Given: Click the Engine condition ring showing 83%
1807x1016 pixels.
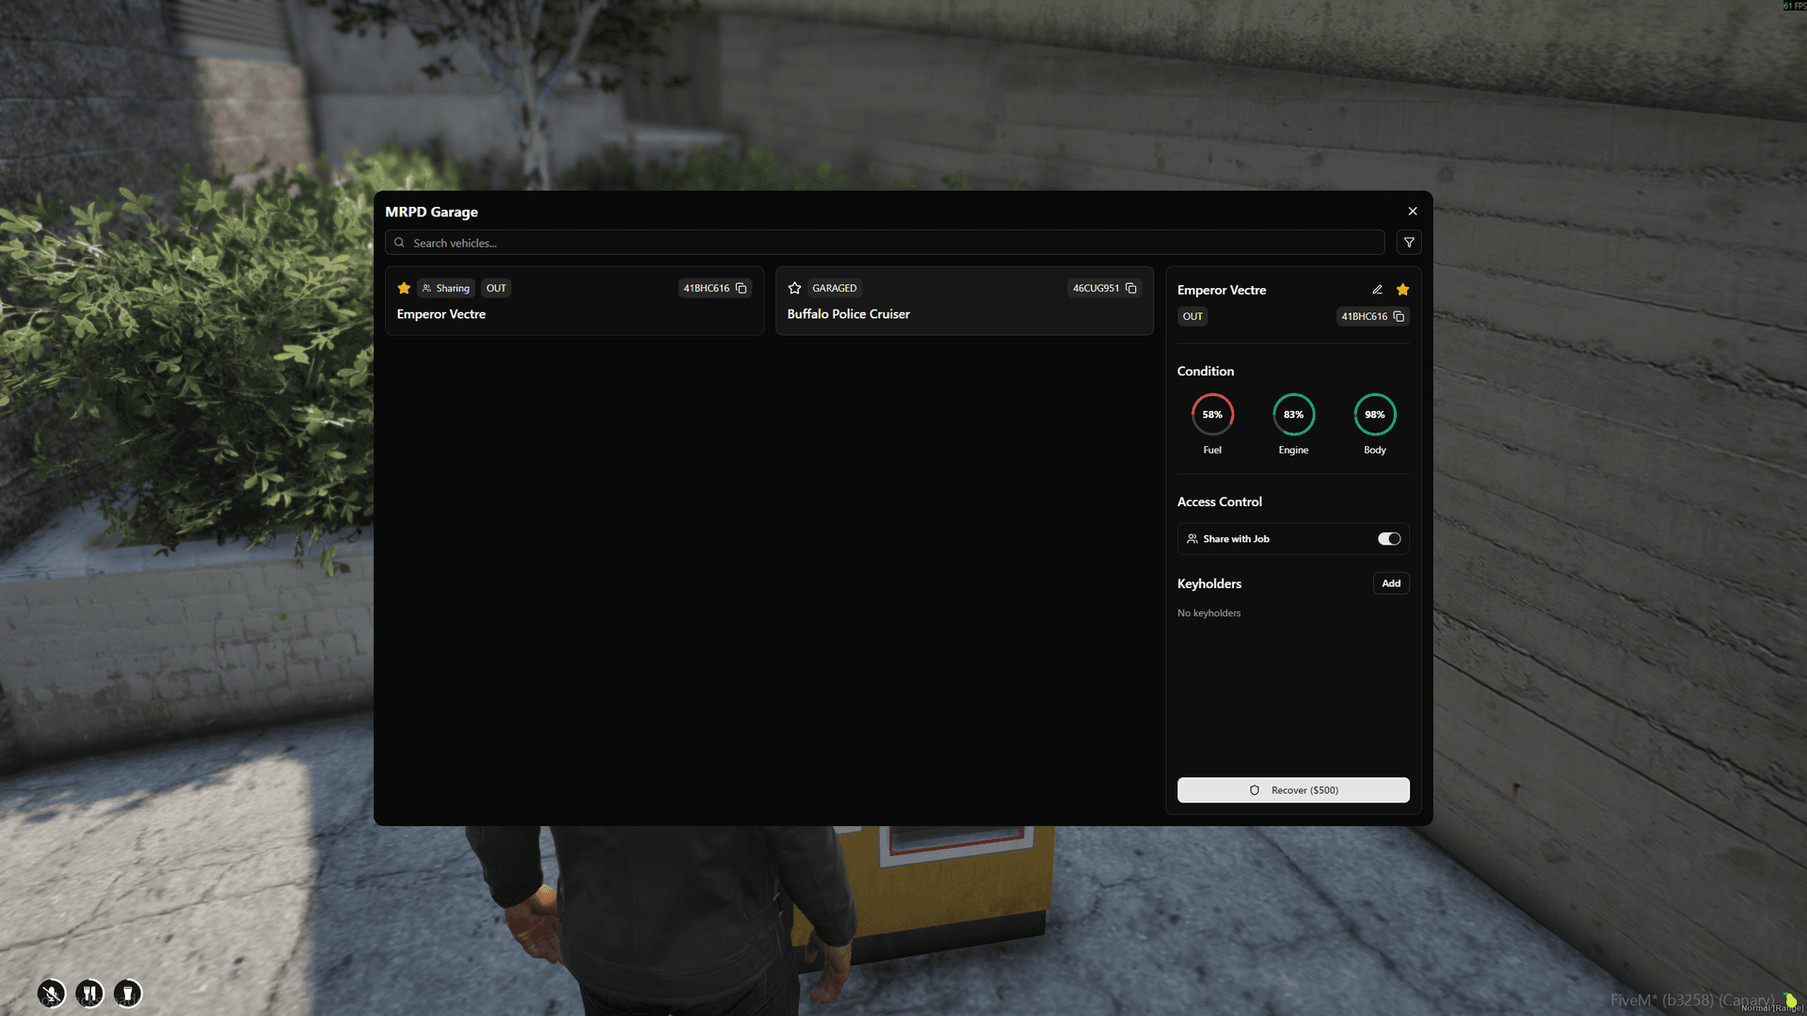Looking at the screenshot, I should click(x=1293, y=414).
